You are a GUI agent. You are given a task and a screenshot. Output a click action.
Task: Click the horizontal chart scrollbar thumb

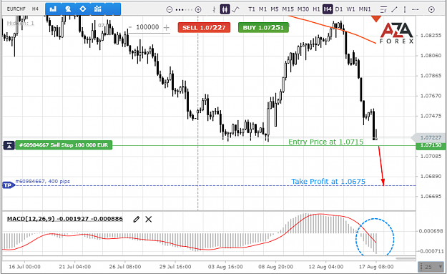point(406,258)
